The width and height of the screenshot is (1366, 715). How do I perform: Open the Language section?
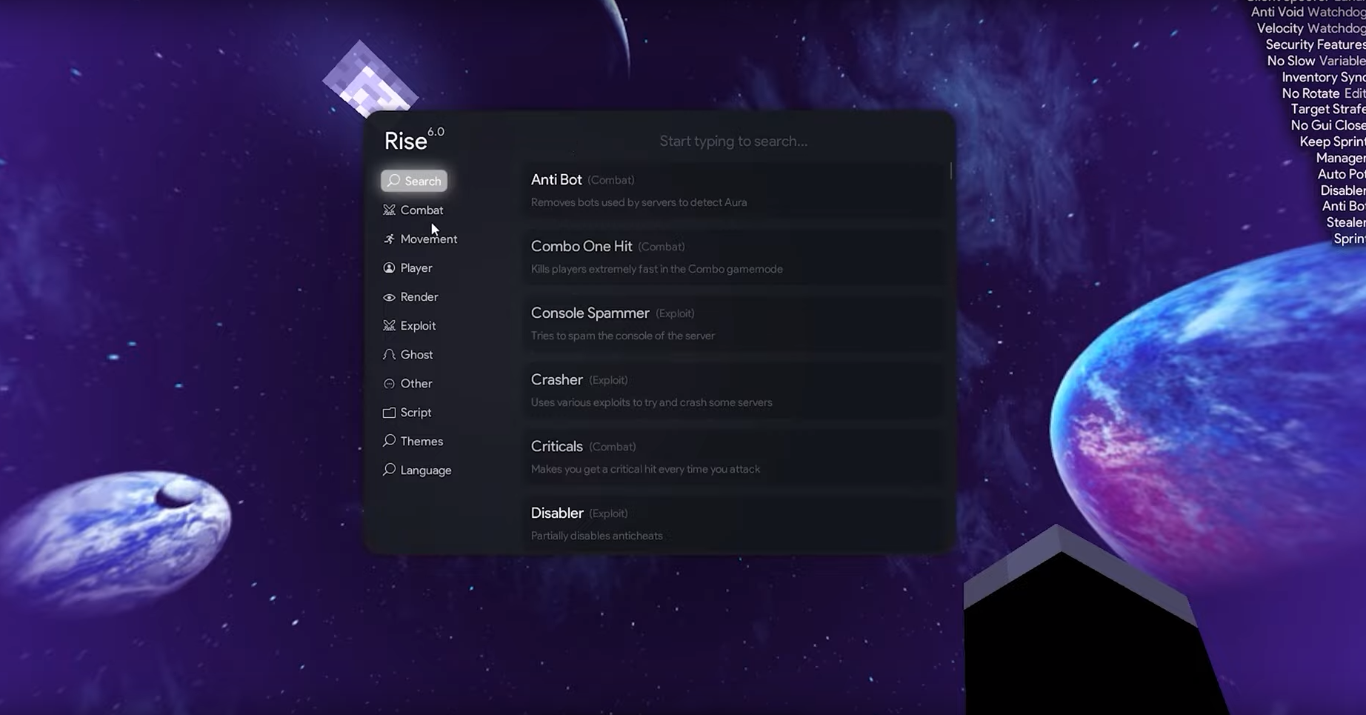tap(417, 470)
